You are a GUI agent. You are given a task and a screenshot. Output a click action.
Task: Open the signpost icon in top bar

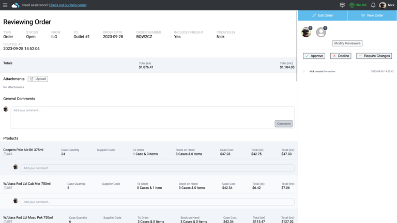click(x=342, y=5)
